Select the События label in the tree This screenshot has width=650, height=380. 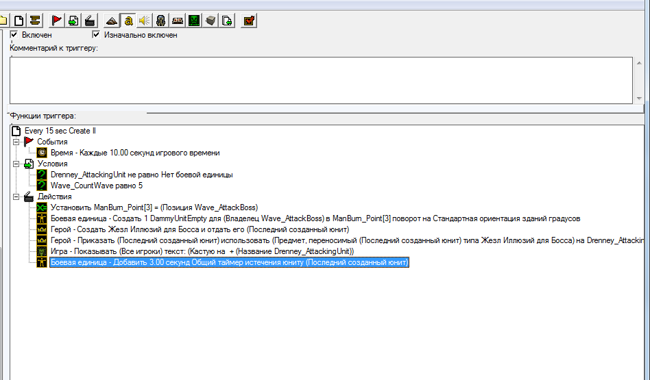52,142
